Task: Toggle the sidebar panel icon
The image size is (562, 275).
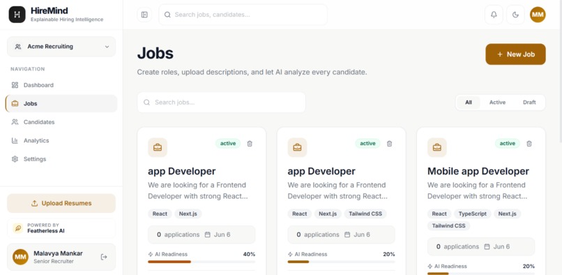Action: point(144,15)
